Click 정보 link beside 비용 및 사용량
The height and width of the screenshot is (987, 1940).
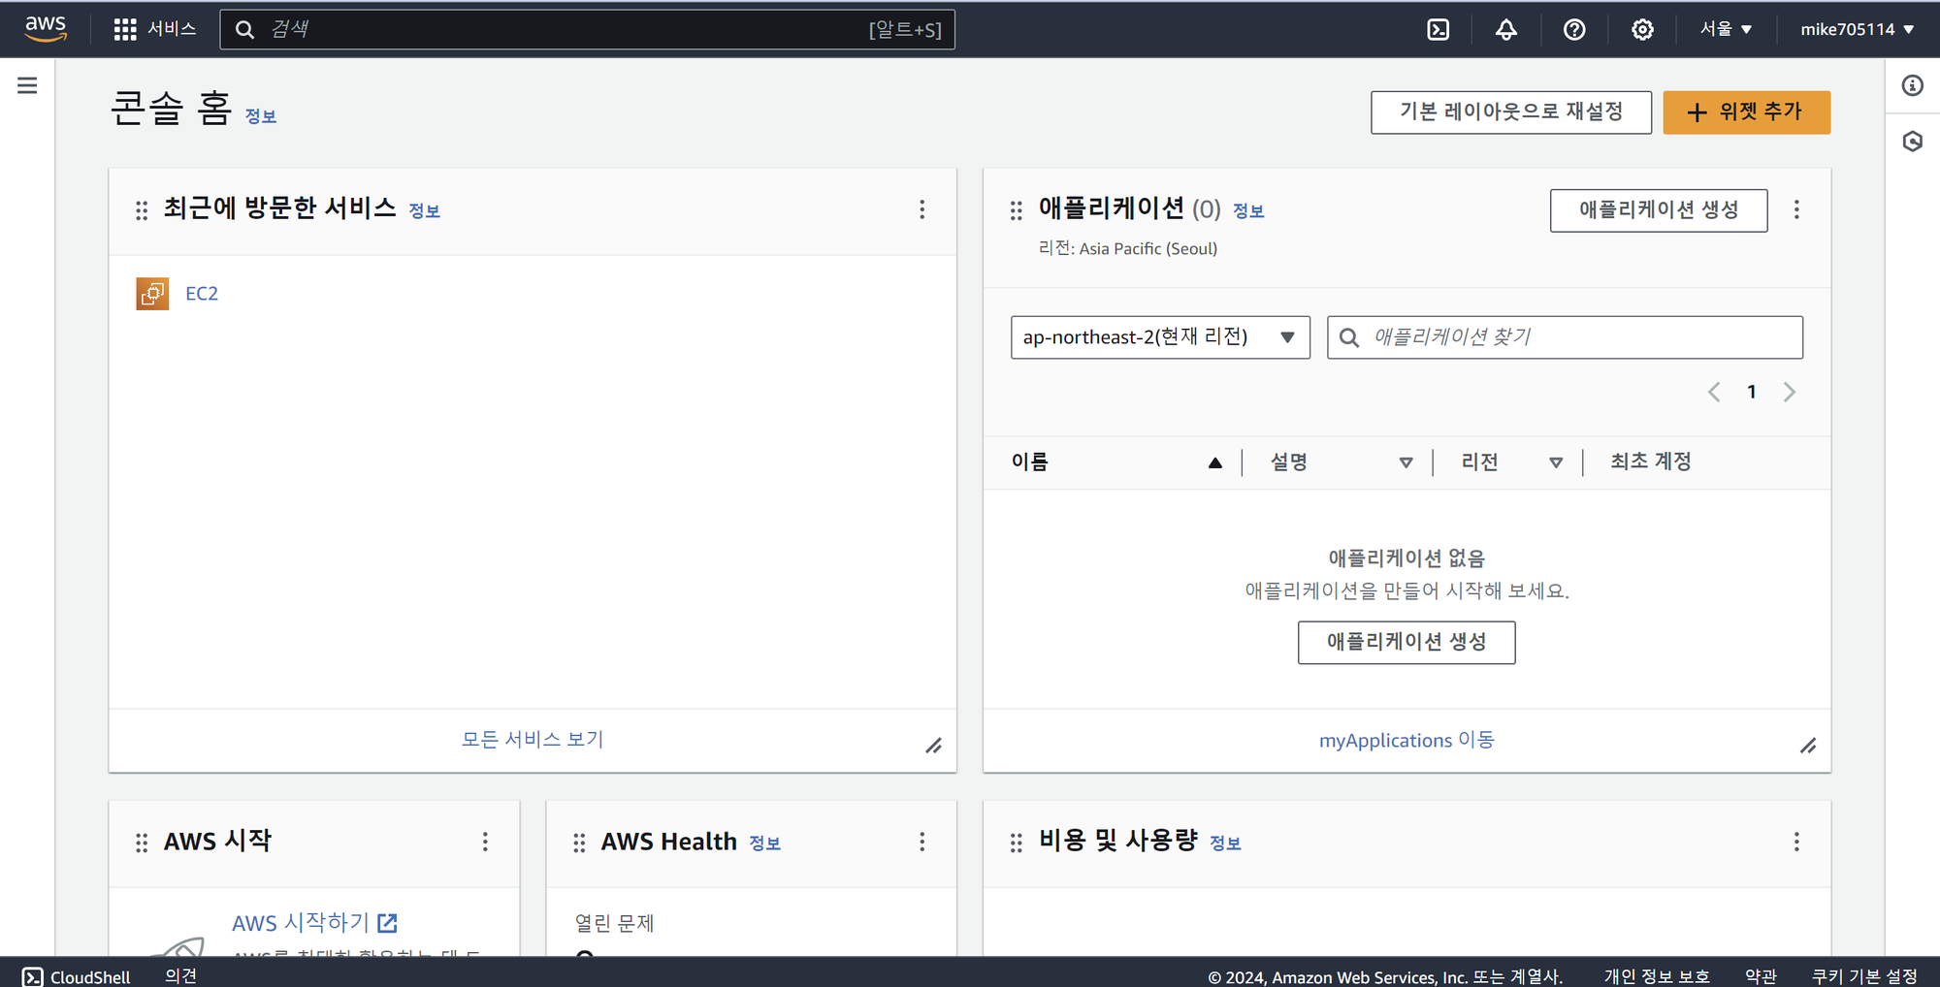pyautogui.click(x=1225, y=844)
